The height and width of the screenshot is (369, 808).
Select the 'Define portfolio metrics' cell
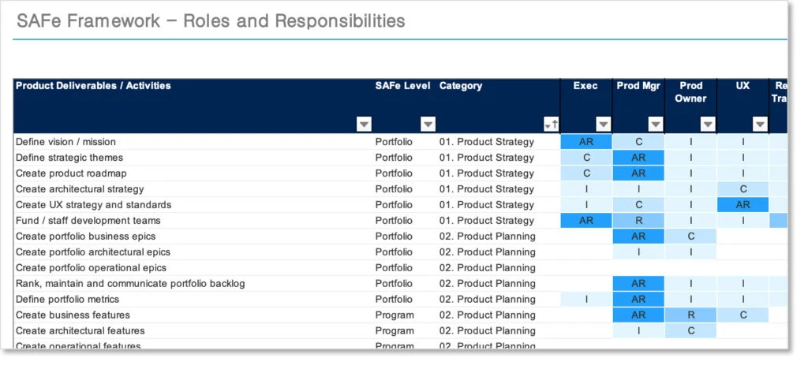(x=193, y=299)
